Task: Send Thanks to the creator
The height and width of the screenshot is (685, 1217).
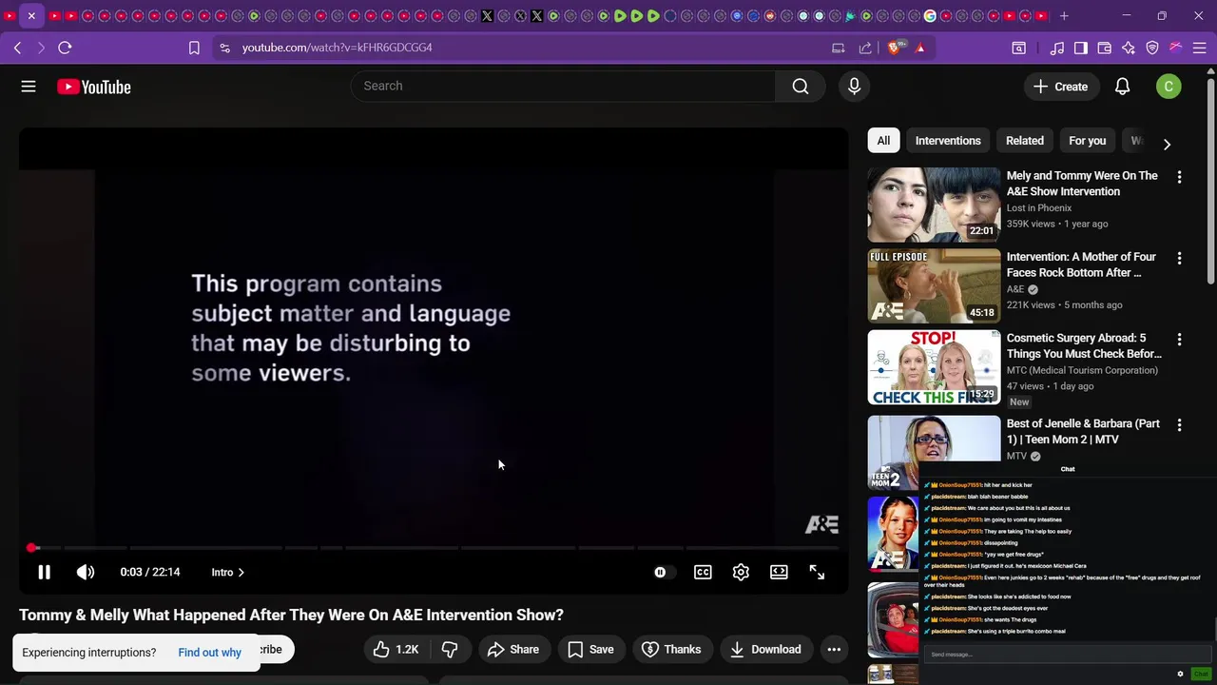Action: (671, 649)
